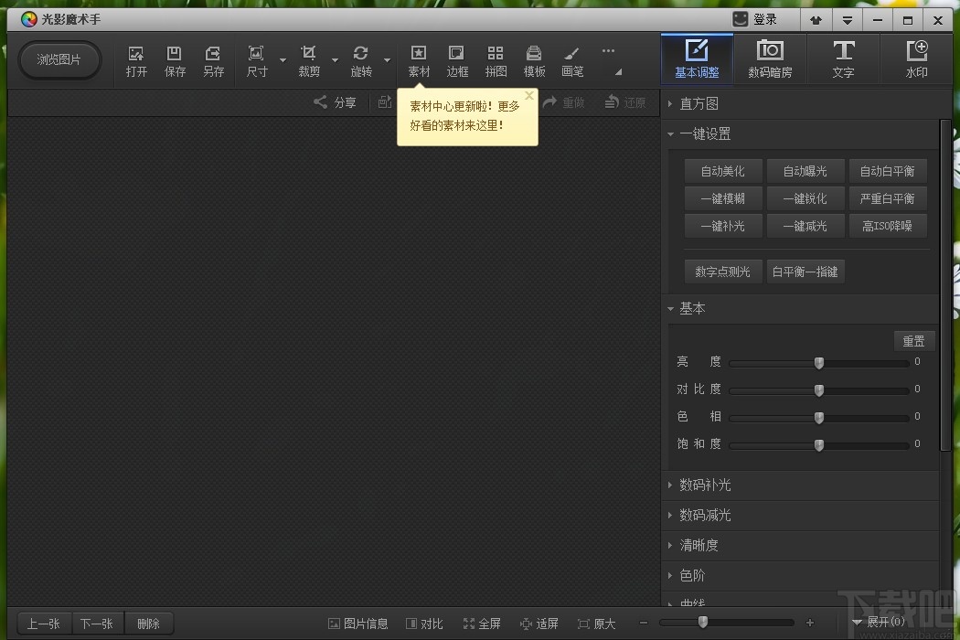Click the 自动白平衡 button
Image resolution: width=960 pixels, height=640 pixels.
(887, 171)
